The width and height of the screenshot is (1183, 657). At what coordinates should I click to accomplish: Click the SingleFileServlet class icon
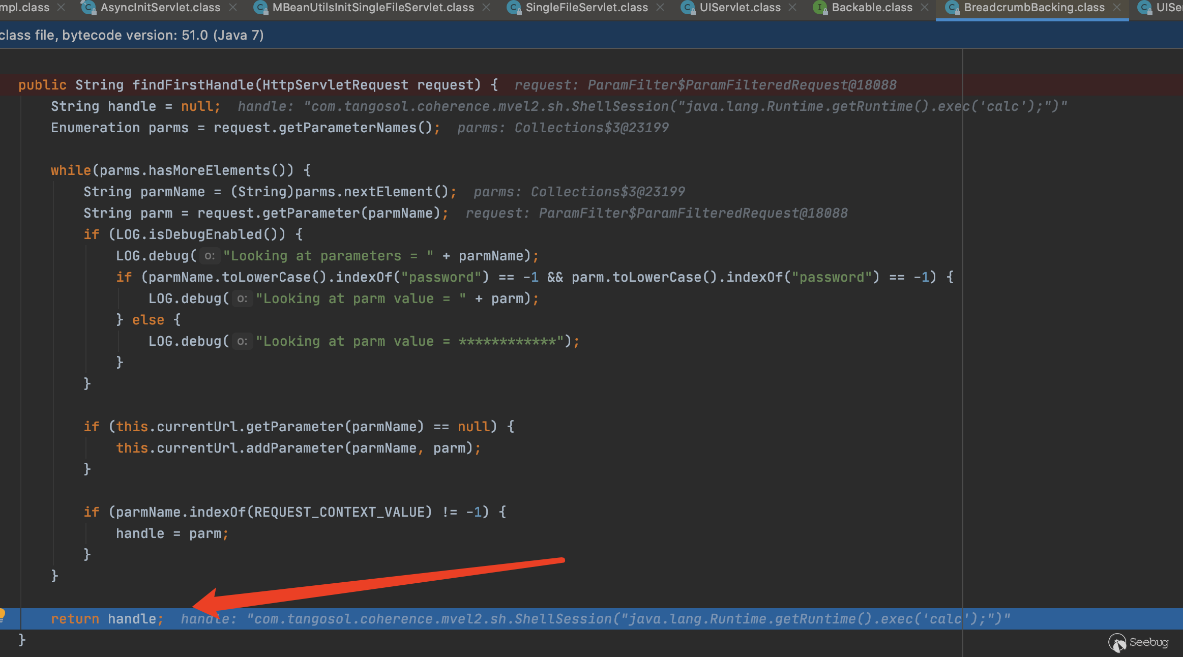tap(514, 8)
